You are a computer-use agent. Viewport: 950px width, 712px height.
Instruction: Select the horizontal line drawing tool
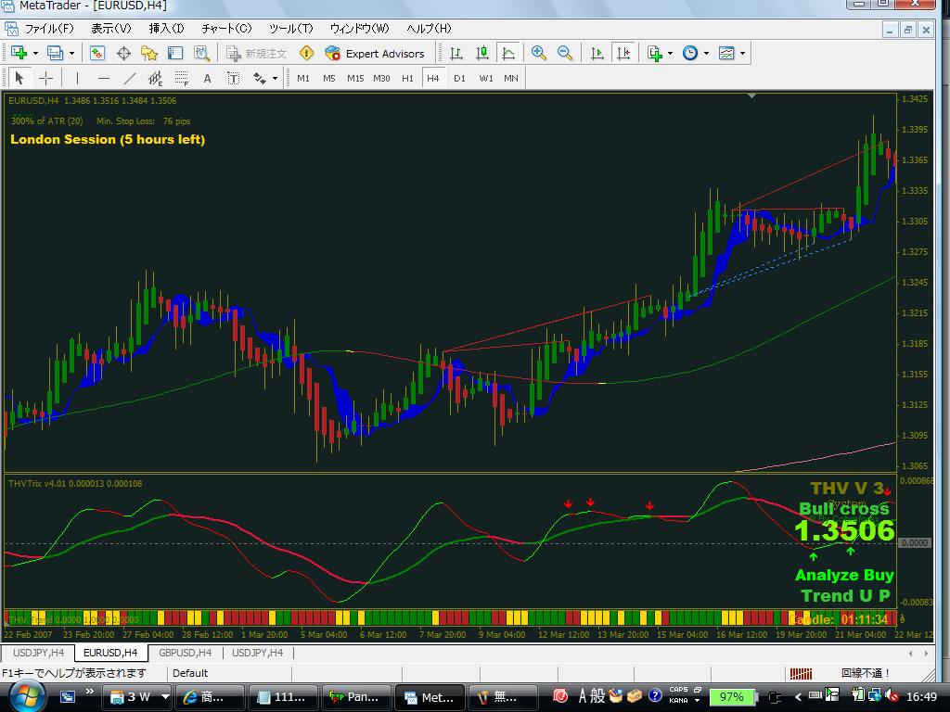pyautogui.click(x=104, y=78)
